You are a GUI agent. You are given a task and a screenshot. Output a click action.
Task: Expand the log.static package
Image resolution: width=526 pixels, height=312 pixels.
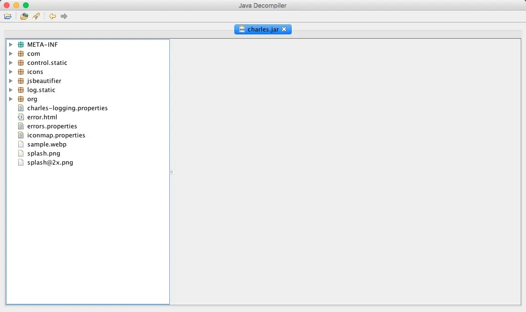pos(11,90)
